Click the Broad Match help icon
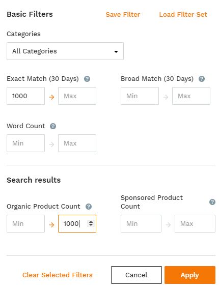This screenshot has width=219, height=289. point(202,79)
